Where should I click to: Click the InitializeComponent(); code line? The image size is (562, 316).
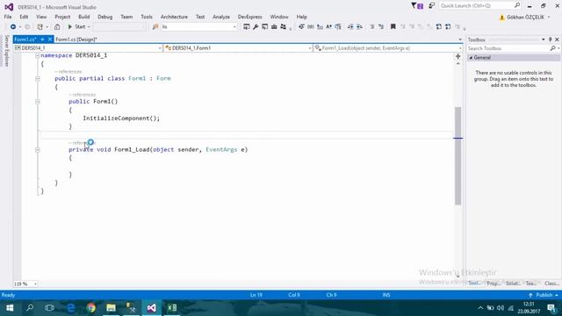[x=121, y=118]
